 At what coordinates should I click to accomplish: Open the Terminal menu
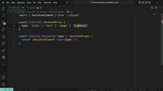pos(47,3)
